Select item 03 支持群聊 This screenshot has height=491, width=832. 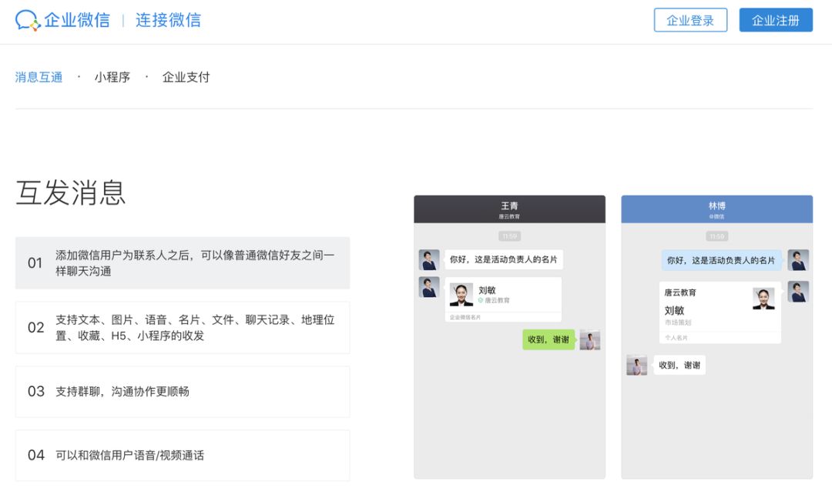(183, 392)
